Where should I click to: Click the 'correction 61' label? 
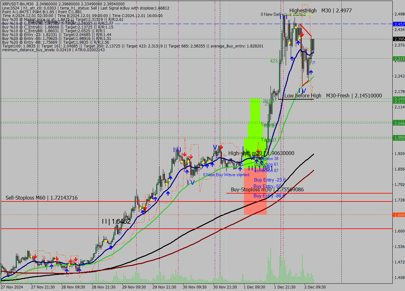[266, 164]
